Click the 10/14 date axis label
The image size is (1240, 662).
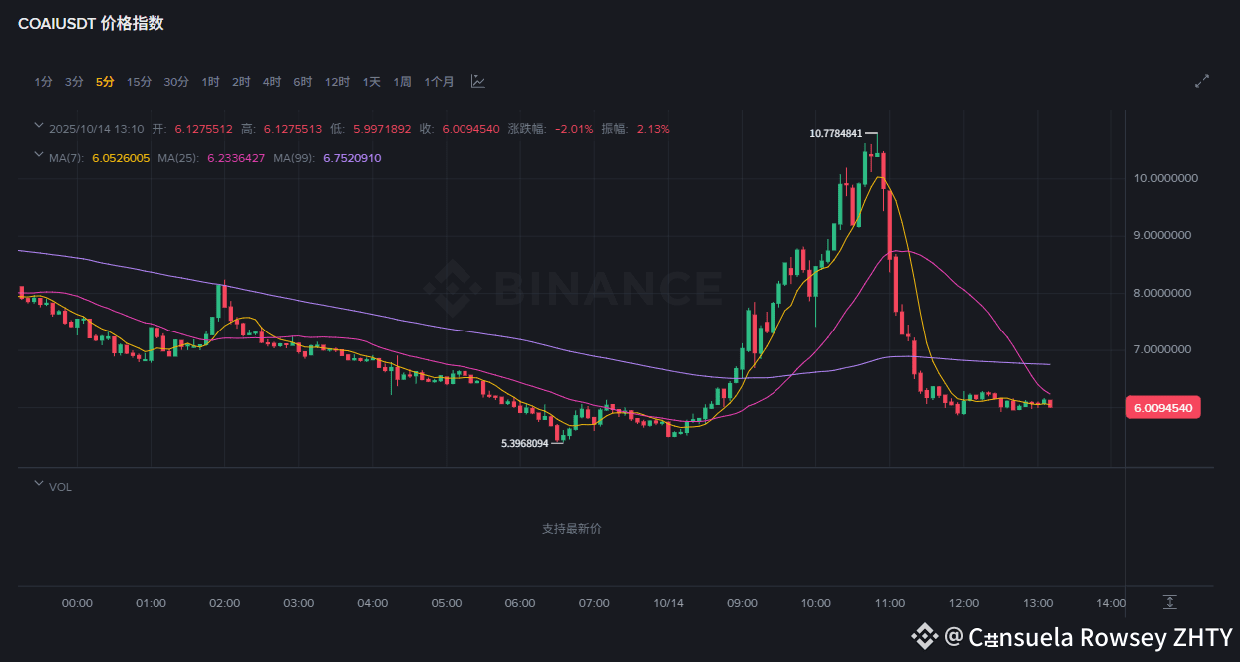668,603
